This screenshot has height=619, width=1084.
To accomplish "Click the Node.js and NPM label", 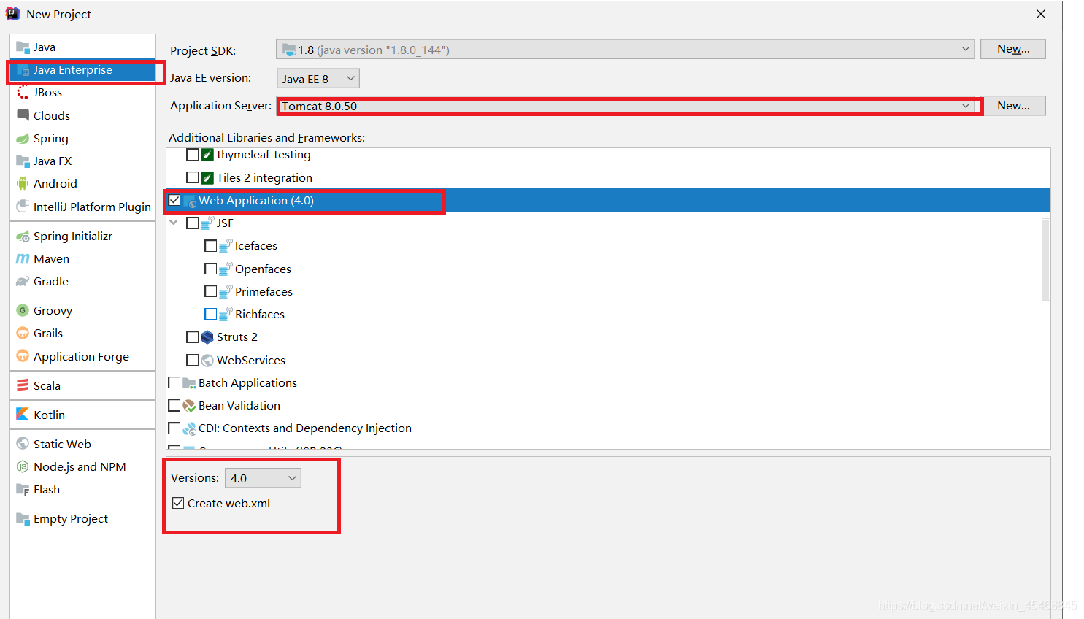I will [80, 467].
